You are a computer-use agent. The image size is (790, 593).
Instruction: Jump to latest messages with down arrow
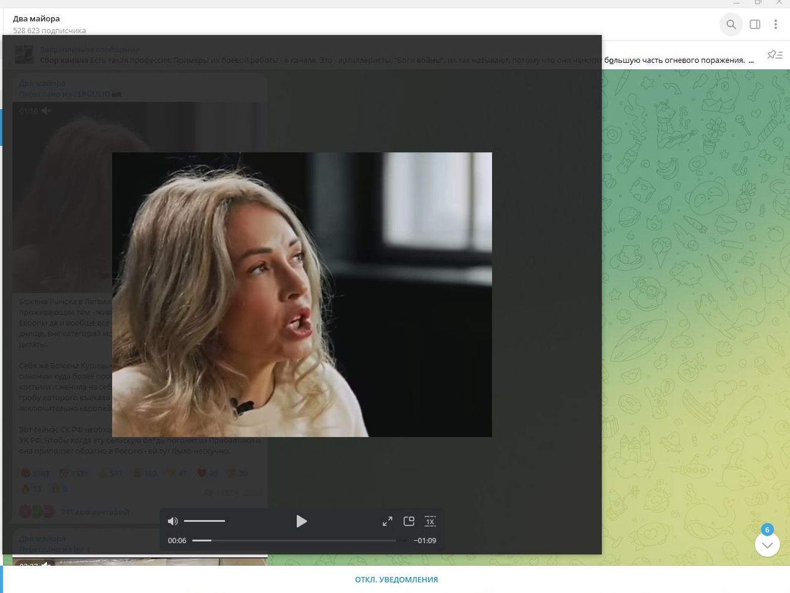(767, 545)
